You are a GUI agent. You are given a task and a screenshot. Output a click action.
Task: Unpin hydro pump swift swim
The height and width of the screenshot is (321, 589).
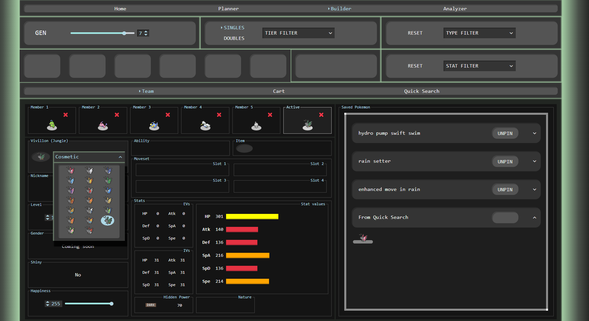pos(505,133)
